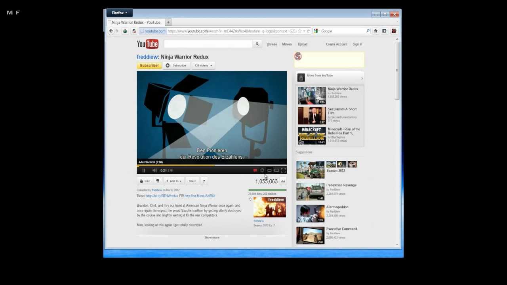
Task: Click the Like thumbs-up button
Action: pos(145,181)
